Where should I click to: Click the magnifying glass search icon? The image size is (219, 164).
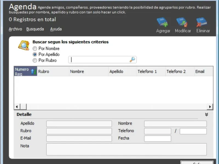132,60
